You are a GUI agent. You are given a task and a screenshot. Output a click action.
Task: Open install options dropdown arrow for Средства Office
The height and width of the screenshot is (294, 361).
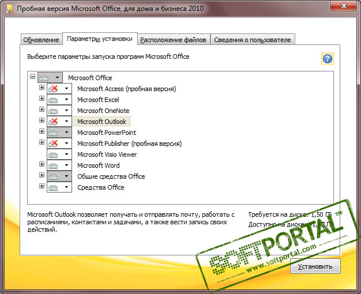tap(66, 187)
